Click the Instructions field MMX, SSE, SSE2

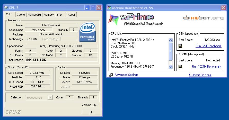(61, 60)
